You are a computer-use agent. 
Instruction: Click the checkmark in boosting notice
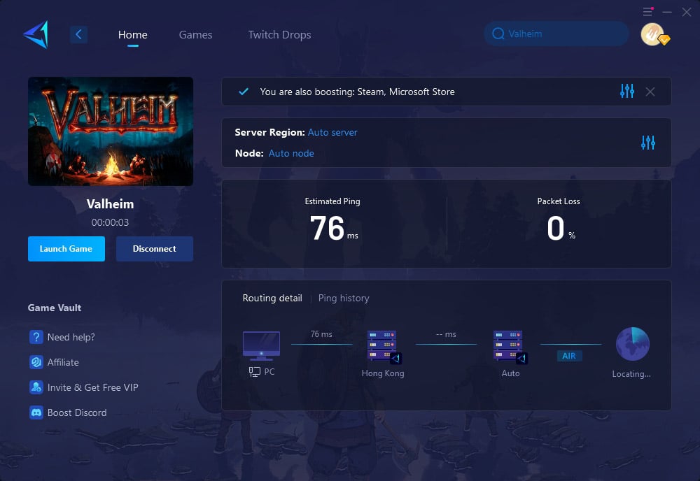coord(244,92)
